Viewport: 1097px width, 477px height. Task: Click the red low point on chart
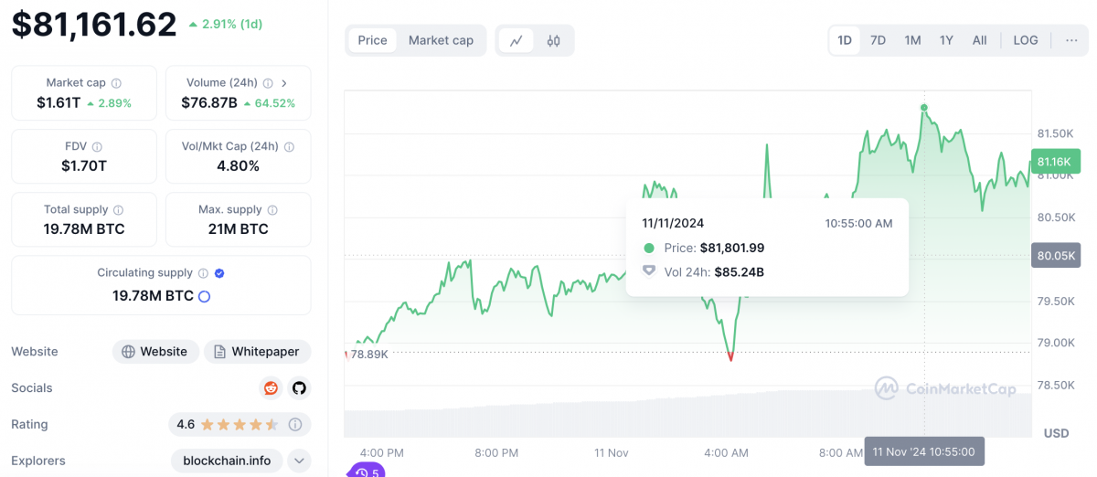click(x=730, y=357)
